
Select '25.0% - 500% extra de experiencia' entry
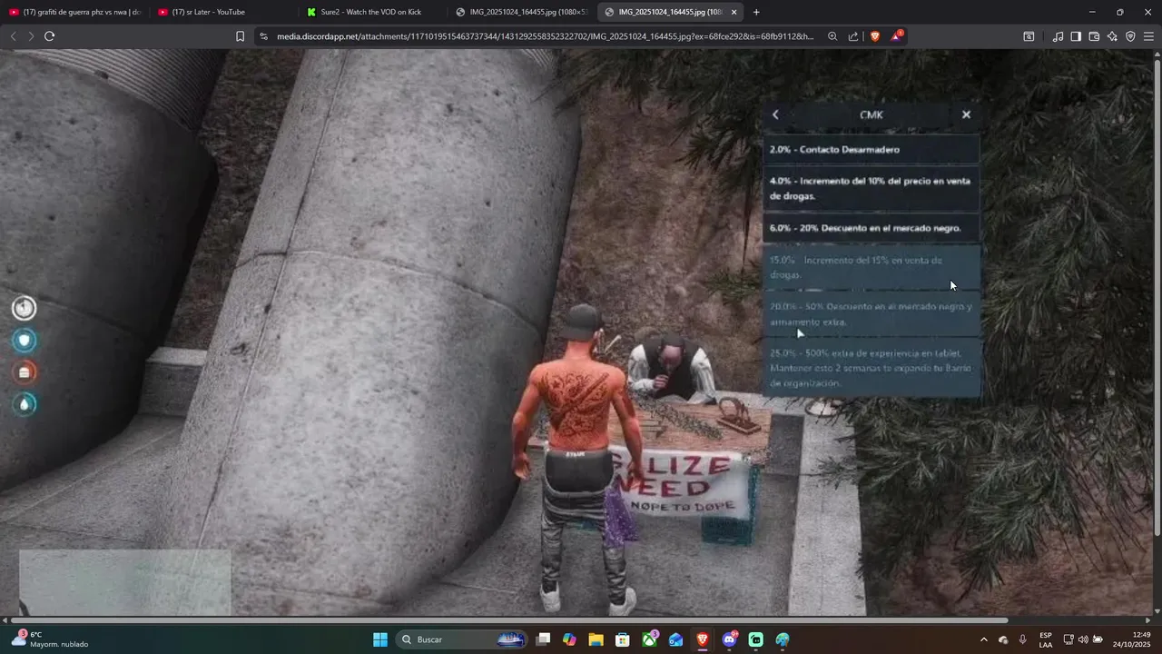pos(871,368)
